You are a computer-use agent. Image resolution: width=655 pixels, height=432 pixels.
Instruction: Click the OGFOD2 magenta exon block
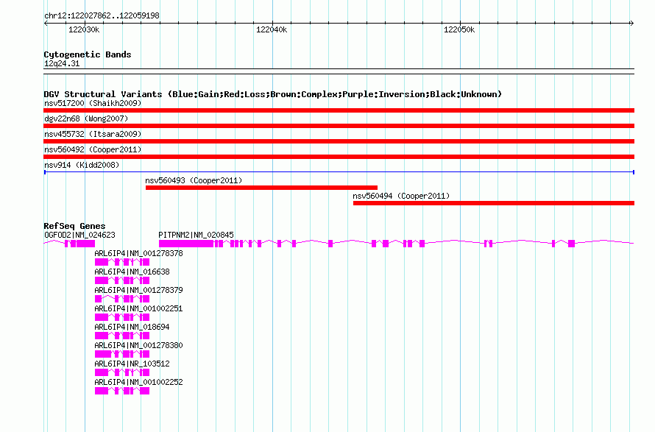(85, 244)
